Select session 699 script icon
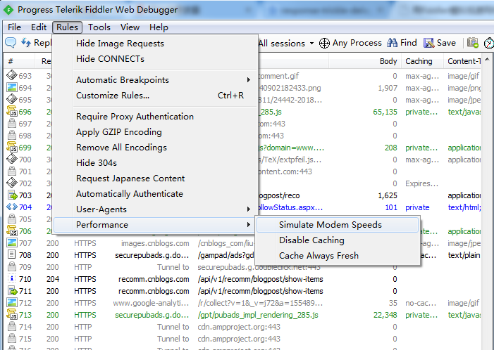Viewport: 494px width, 350px height. click(x=12, y=147)
